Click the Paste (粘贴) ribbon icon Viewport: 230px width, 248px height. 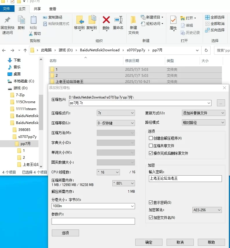[x=33, y=20]
